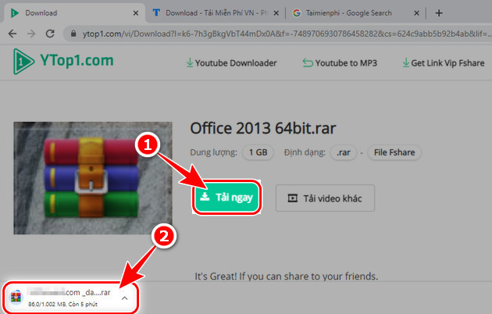Close the Taimienphi Google Search tab
Screen dimensions: 492x314
pos(416,13)
